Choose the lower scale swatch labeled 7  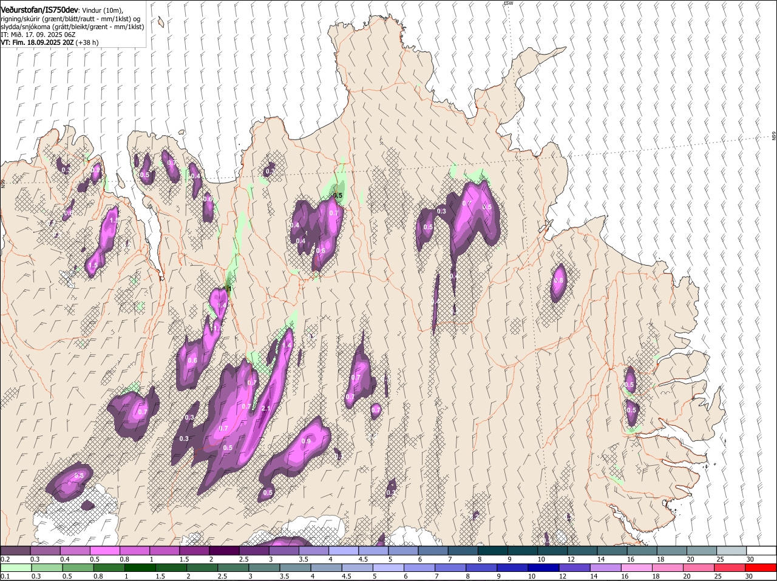(450, 568)
